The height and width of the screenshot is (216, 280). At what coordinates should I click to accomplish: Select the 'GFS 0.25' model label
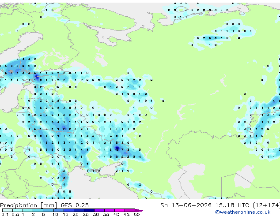tap(75, 205)
